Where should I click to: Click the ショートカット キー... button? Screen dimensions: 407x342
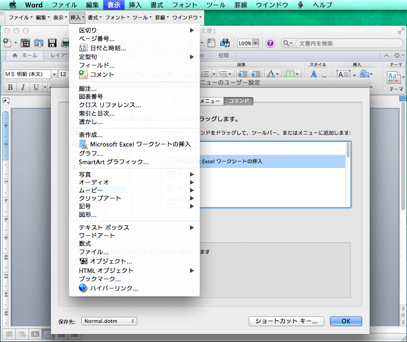pos(286,321)
